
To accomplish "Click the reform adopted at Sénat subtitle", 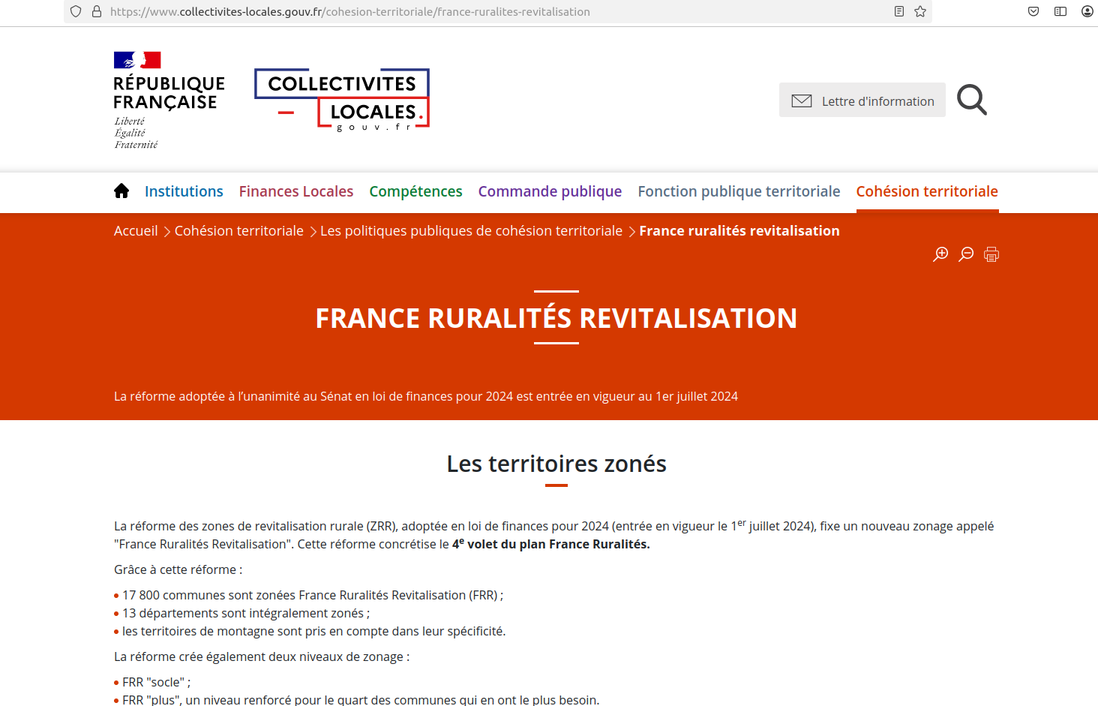I will [426, 396].
